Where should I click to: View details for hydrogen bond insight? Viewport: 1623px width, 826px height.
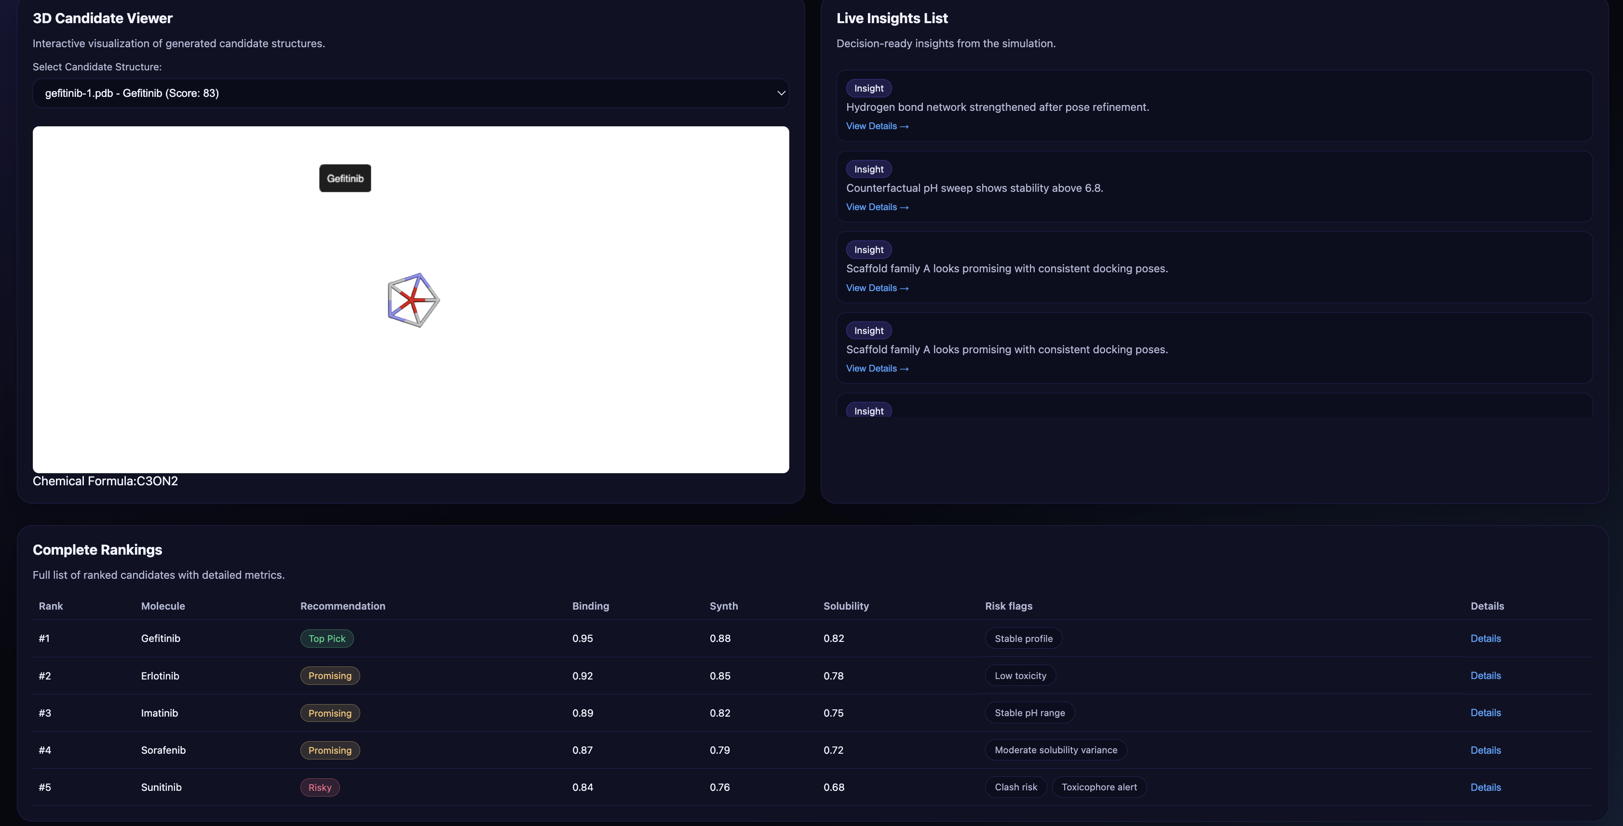pyautogui.click(x=877, y=127)
